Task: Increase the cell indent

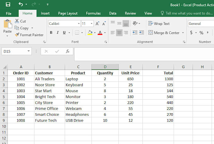Action: point(142,33)
